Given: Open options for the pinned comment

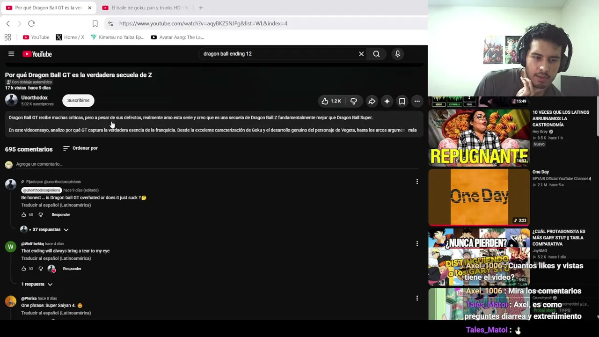Looking at the screenshot, I should point(417,182).
